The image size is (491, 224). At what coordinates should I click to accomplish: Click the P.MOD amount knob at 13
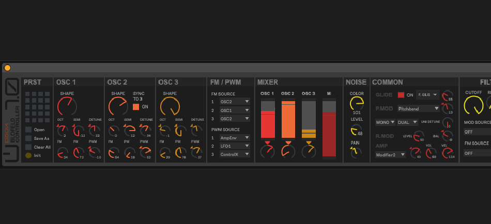tap(447, 108)
